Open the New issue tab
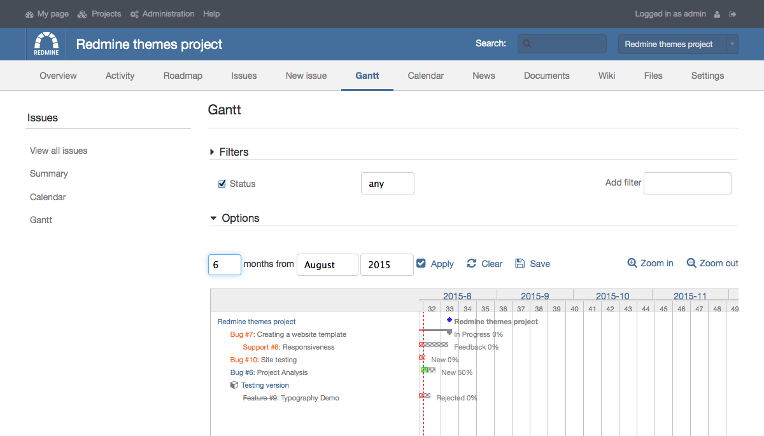Screen dimensions: 764x436 tap(306, 76)
